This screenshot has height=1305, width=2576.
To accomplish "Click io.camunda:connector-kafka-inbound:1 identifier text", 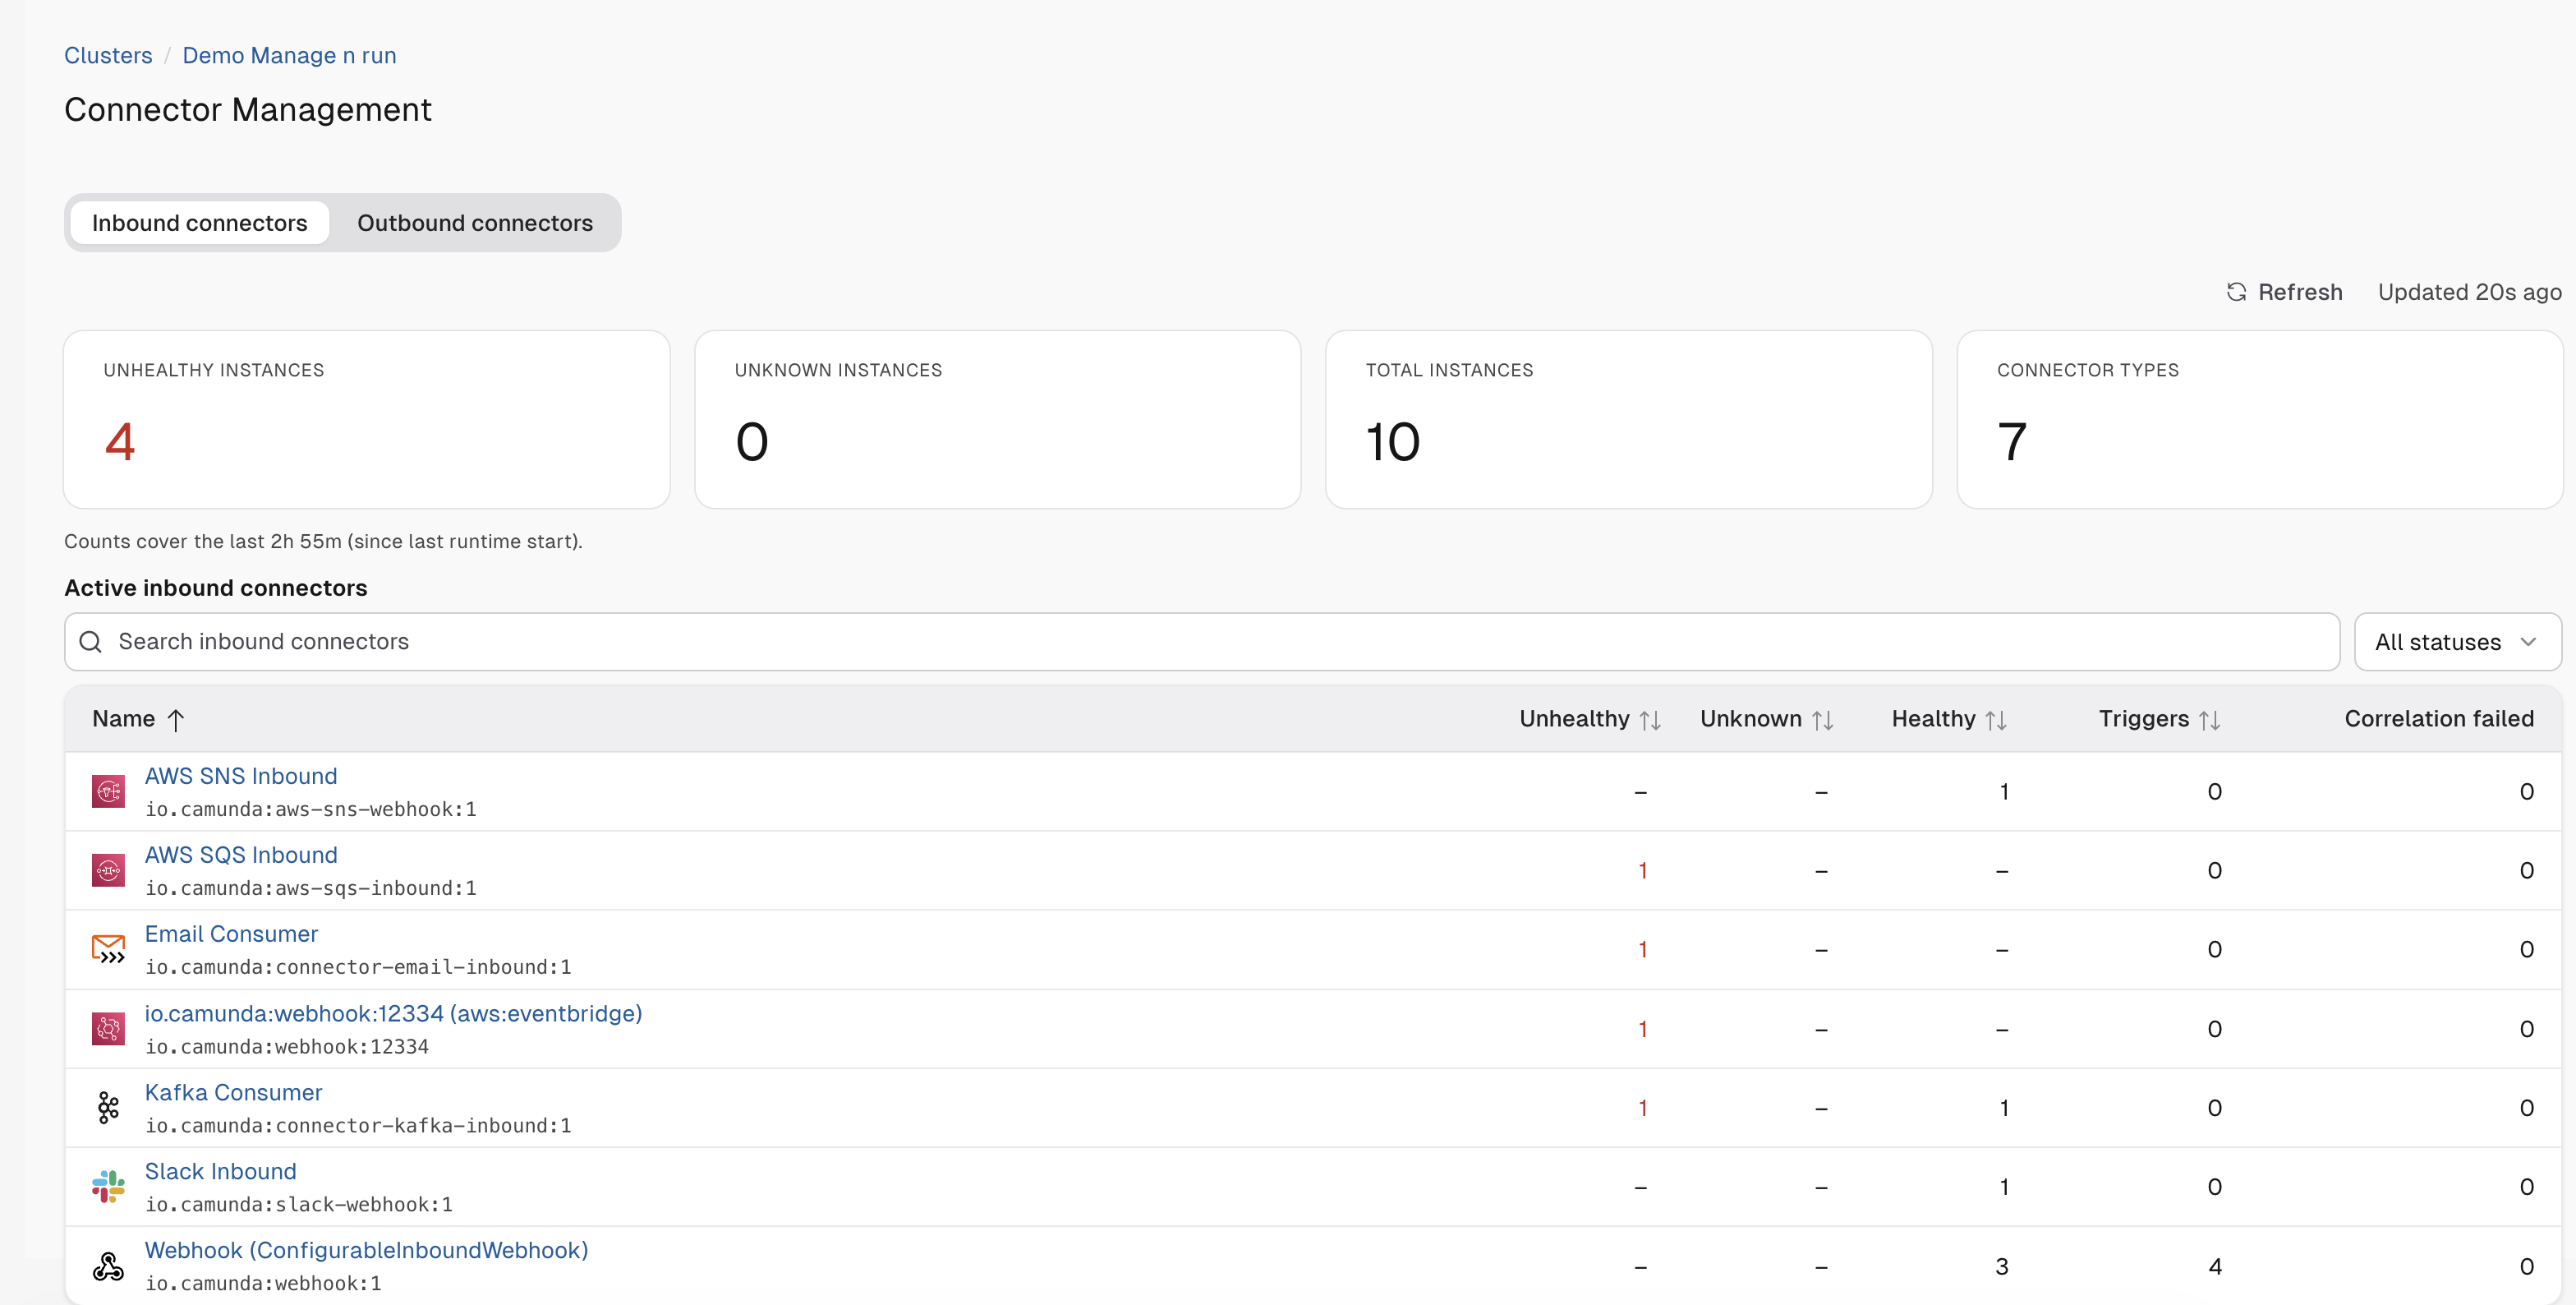I will pos(358,1126).
